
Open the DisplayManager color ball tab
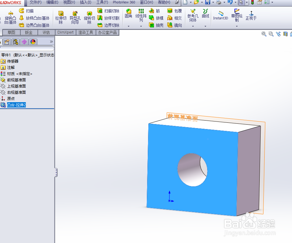33,42
